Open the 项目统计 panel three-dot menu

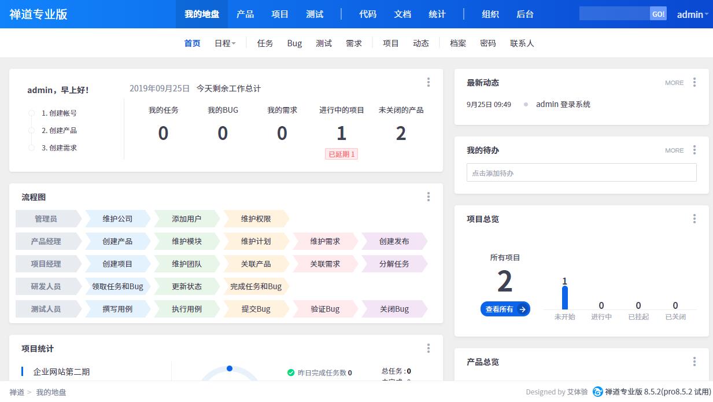428,348
